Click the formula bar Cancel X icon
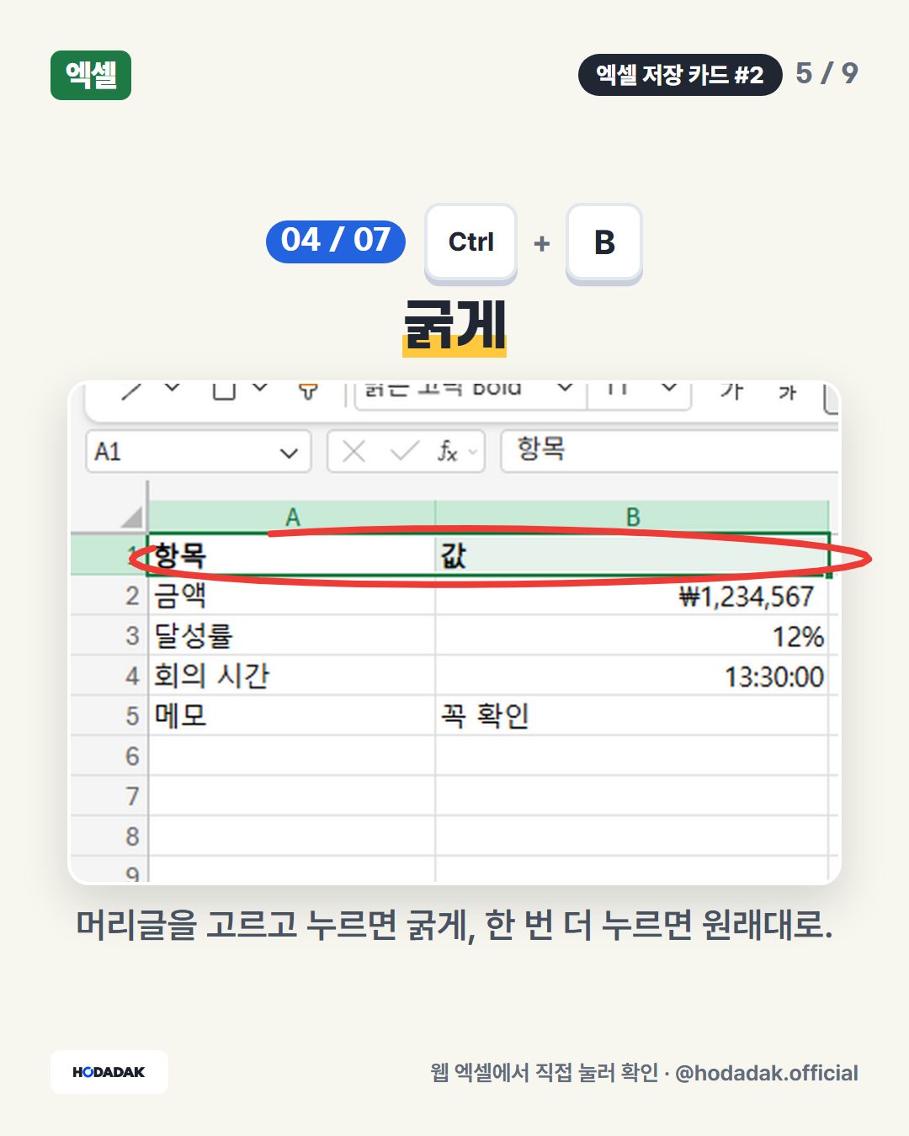 coord(354,452)
